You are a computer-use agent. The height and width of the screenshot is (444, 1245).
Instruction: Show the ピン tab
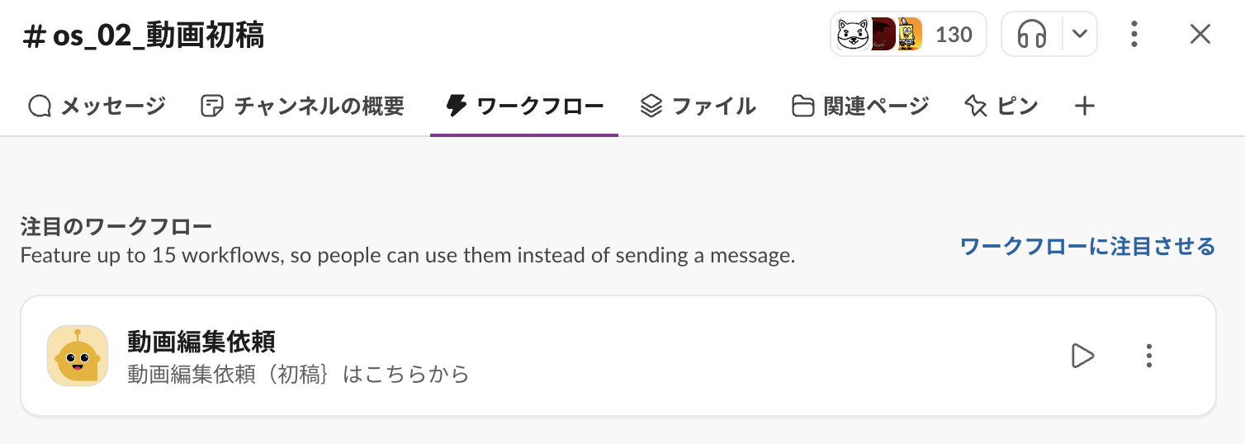(1001, 106)
